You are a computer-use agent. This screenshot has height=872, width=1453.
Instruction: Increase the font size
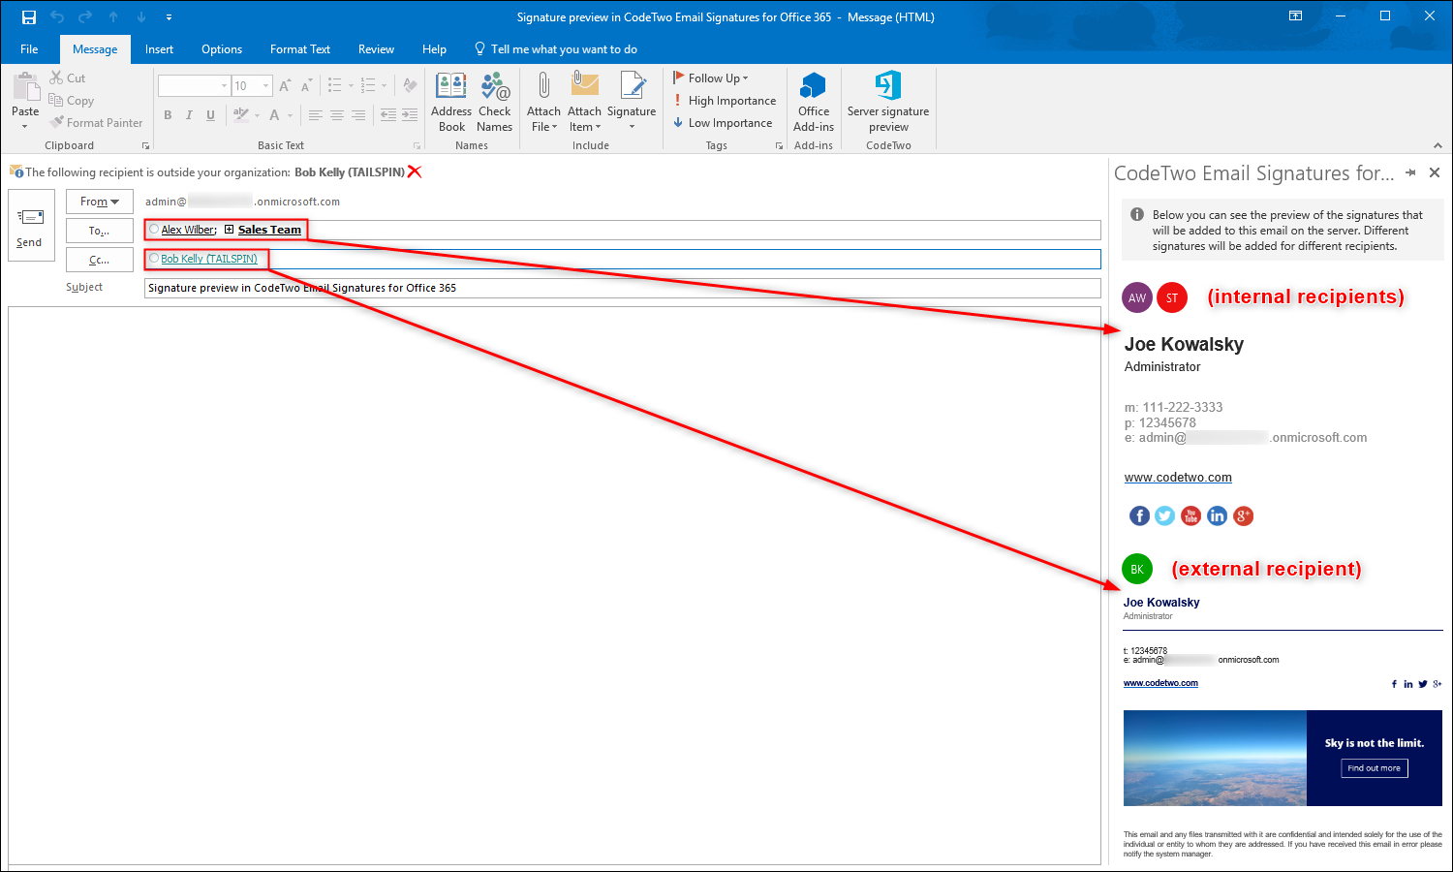(x=285, y=86)
